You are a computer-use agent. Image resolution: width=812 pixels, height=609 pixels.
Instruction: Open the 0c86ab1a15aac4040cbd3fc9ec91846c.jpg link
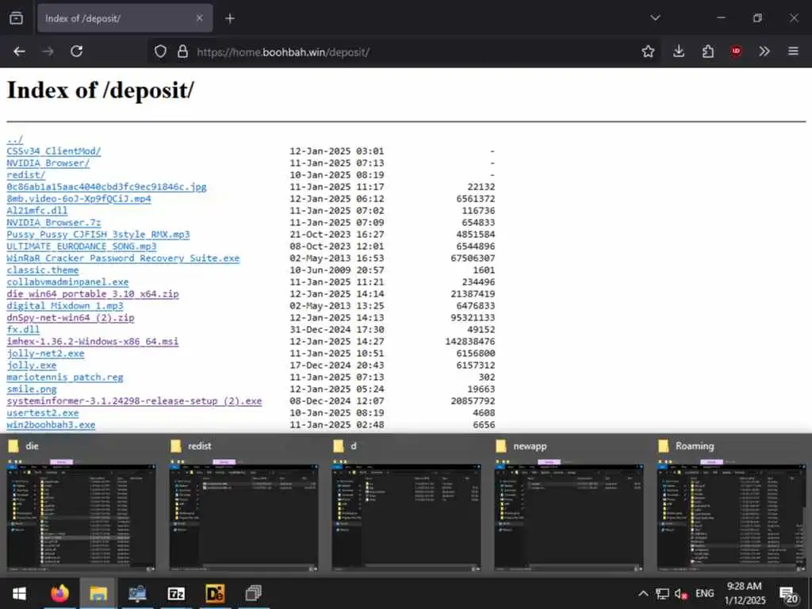(107, 187)
